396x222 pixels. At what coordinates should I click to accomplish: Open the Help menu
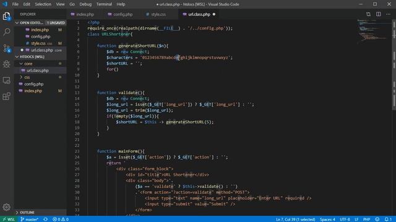[x=121, y=4]
